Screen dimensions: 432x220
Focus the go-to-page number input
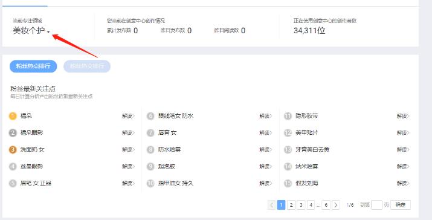(376, 205)
